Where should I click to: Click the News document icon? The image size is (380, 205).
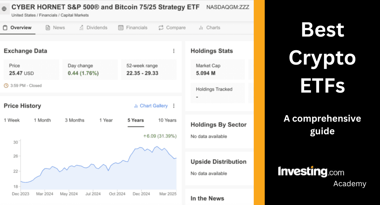click(x=48, y=28)
